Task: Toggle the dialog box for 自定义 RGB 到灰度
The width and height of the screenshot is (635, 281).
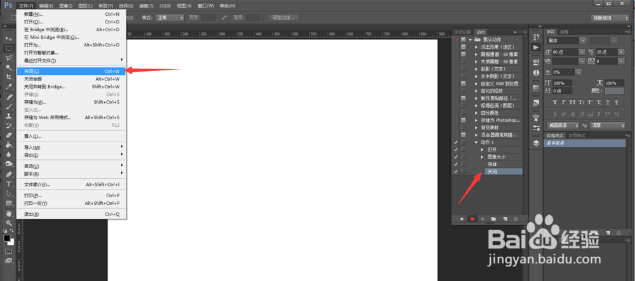Action: point(464,84)
